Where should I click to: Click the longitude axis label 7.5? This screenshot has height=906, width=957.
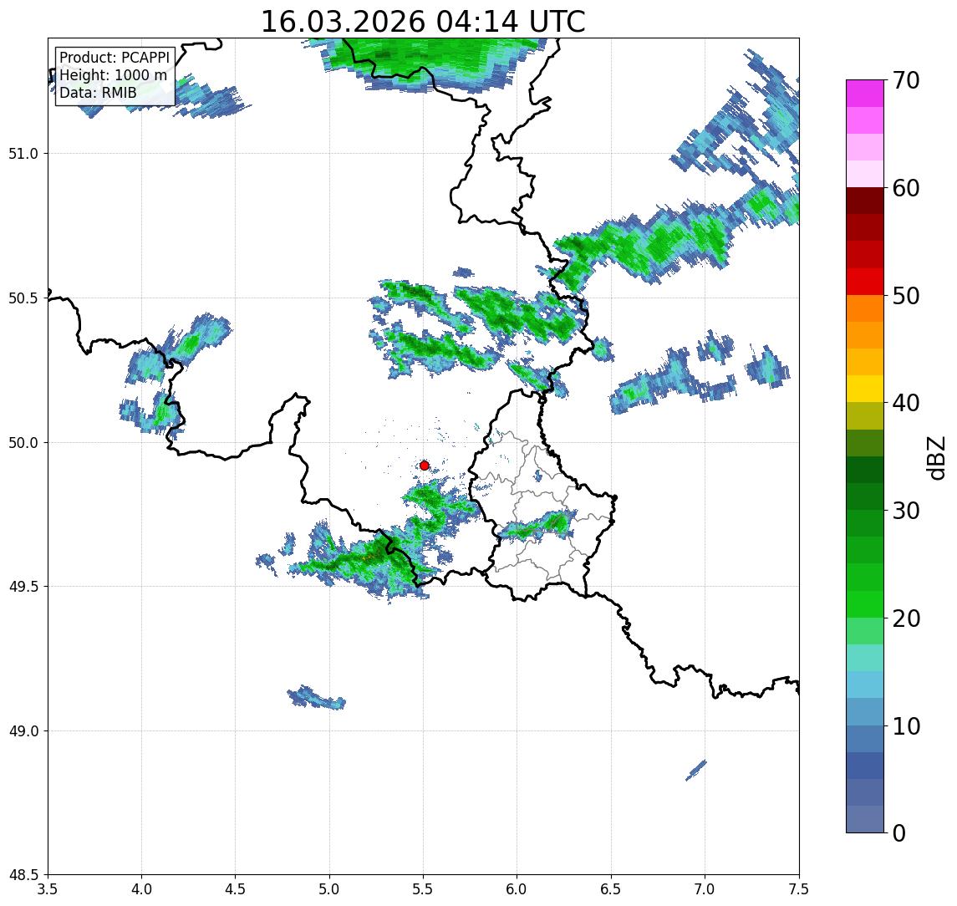pos(799,889)
